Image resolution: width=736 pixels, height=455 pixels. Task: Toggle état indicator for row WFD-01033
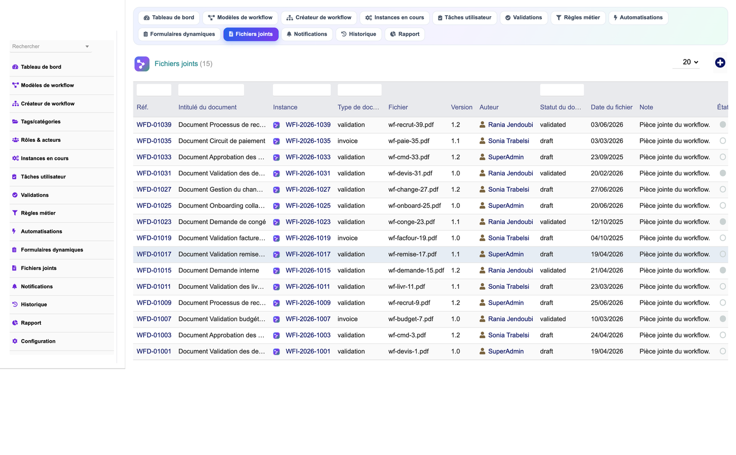coord(723,157)
